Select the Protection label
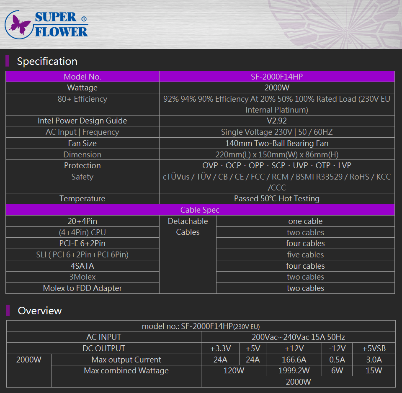Image resolution: width=402 pixels, height=393 pixels. [82, 165]
